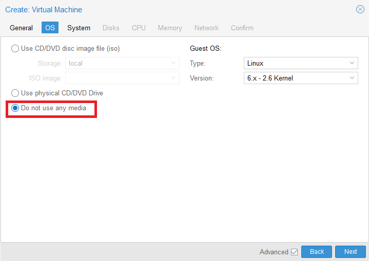Expand the ISO image dropdown
This screenshot has height=261, width=369.
(122, 78)
